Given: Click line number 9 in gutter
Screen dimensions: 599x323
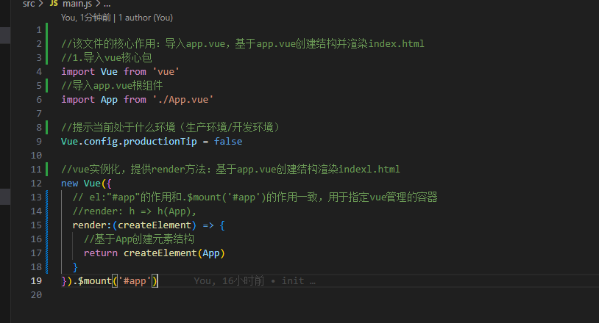Looking at the screenshot, I should click(38, 141).
